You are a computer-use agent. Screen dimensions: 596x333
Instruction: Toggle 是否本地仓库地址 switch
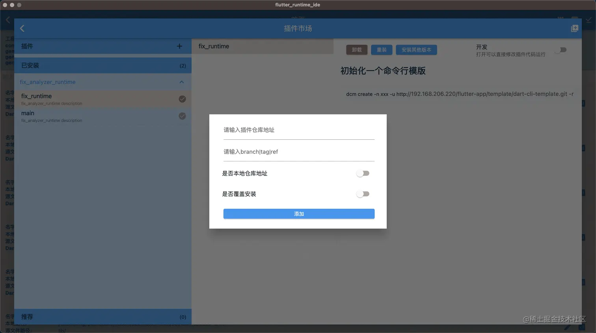pyautogui.click(x=363, y=173)
